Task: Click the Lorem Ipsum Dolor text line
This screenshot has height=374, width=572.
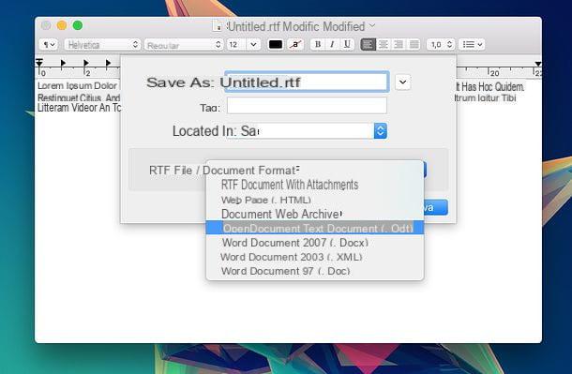Action: [x=77, y=85]
